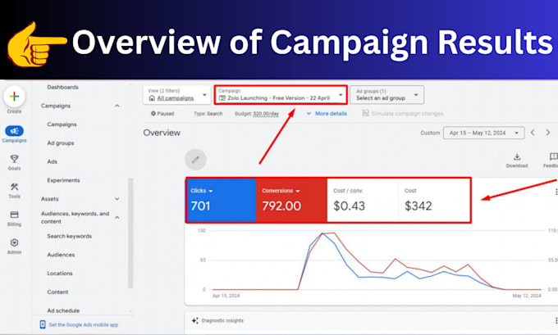Click the Simulate campaign changes icon
Viewport: 558px width, 335px height.
coord(365,113)
